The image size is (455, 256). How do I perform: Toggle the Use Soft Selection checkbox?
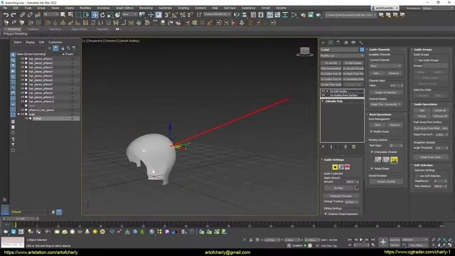click(x=417, y=176)
